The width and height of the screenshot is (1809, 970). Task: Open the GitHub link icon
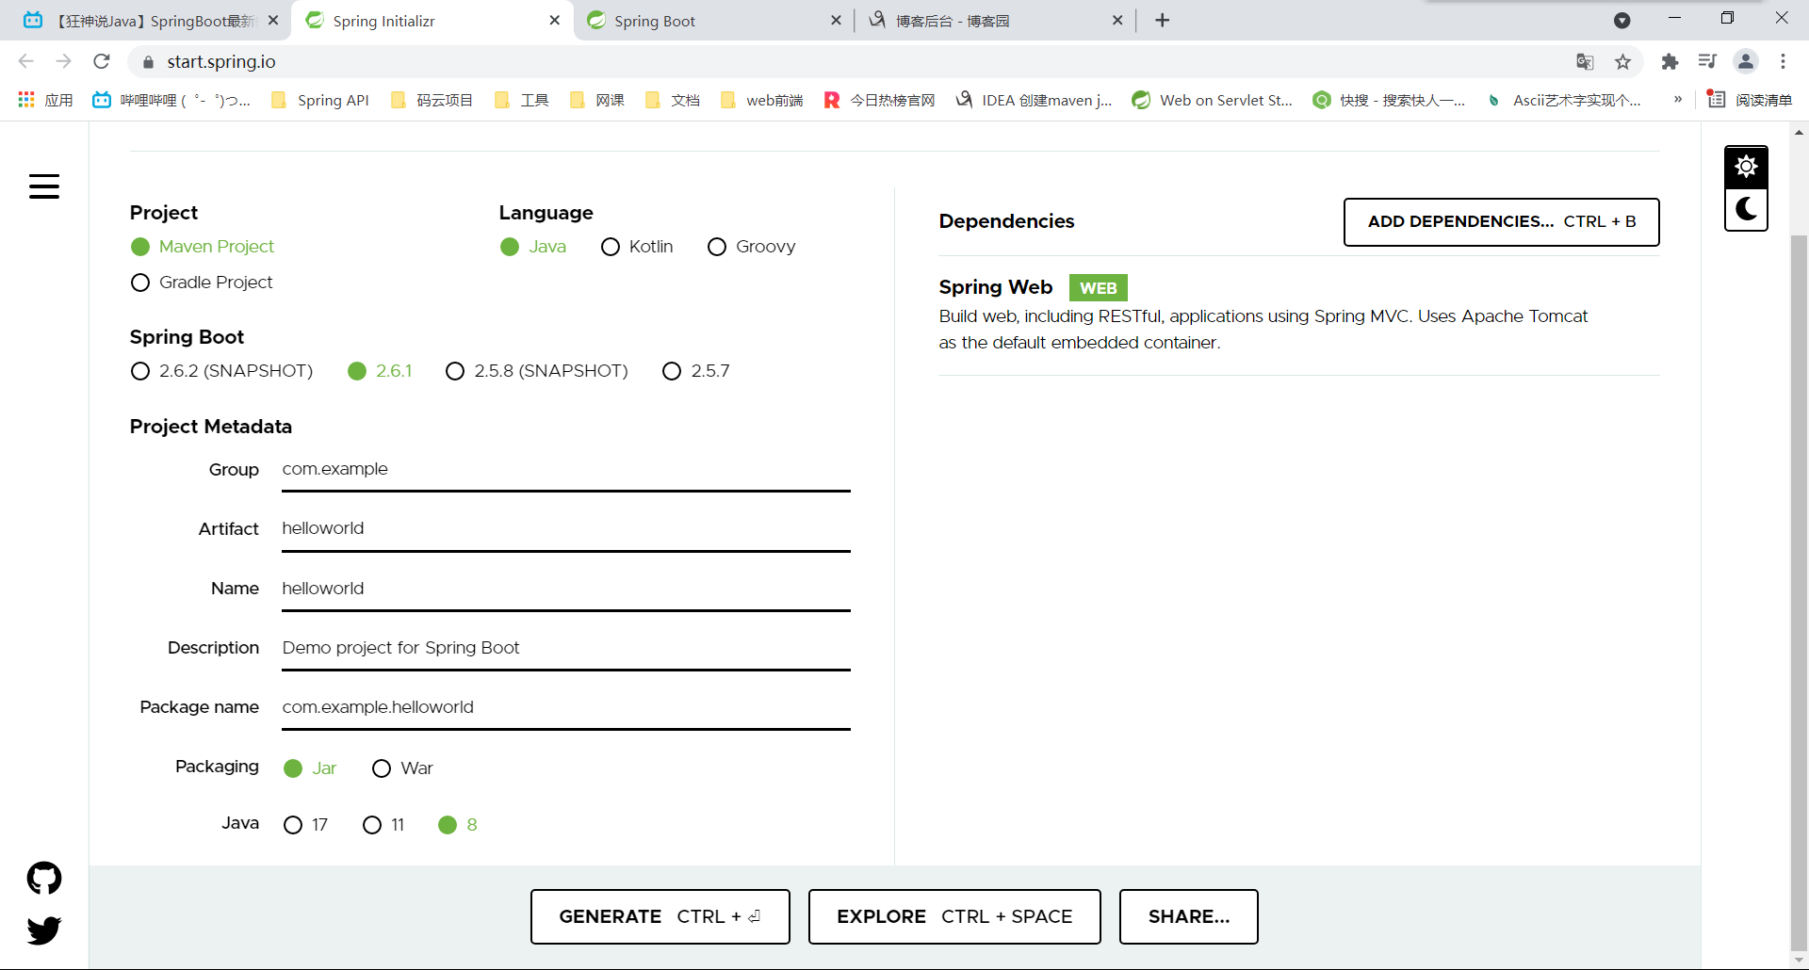tap(44, 878)
